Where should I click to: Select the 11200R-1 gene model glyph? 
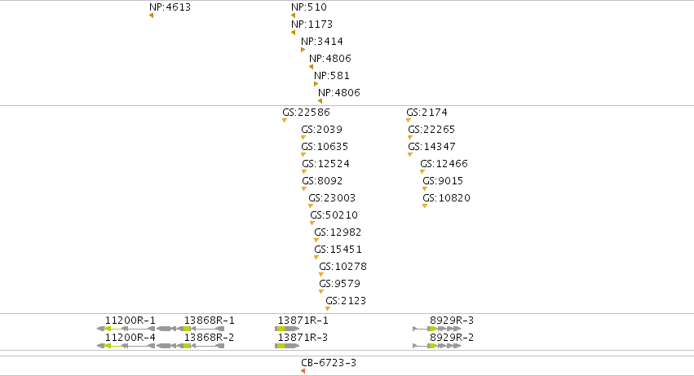click(126, 329)
